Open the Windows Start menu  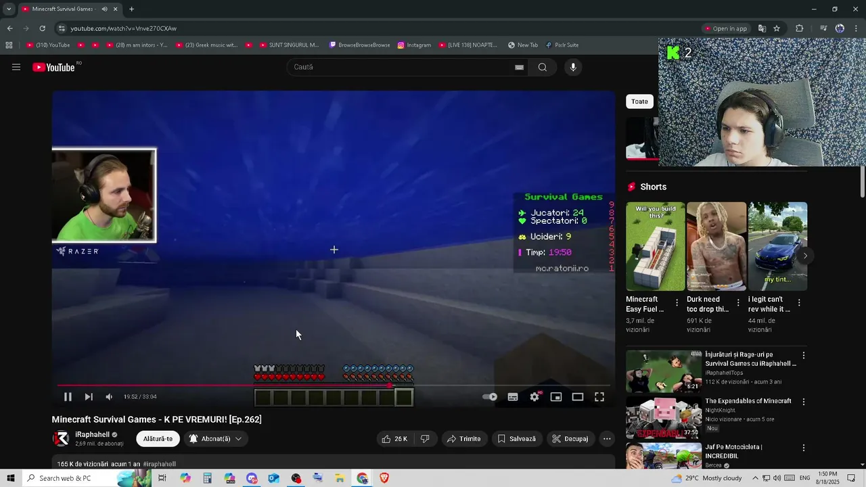coord(10,478)
